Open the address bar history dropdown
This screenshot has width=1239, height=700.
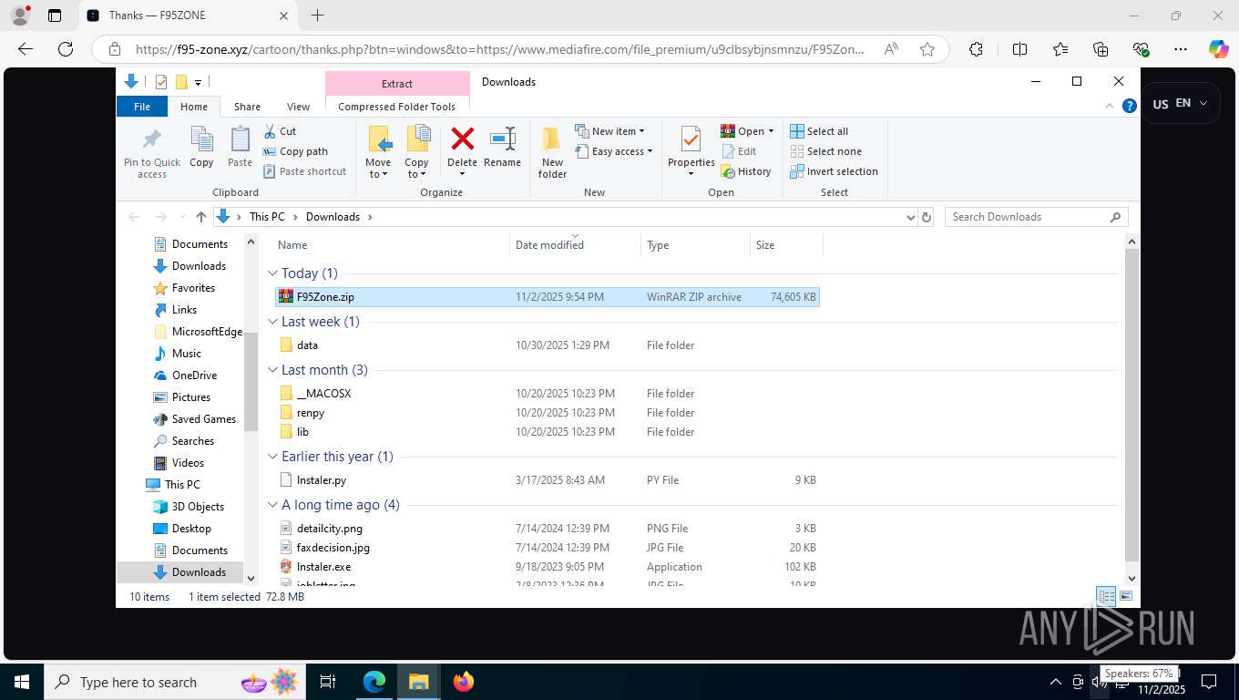(910, 217)
